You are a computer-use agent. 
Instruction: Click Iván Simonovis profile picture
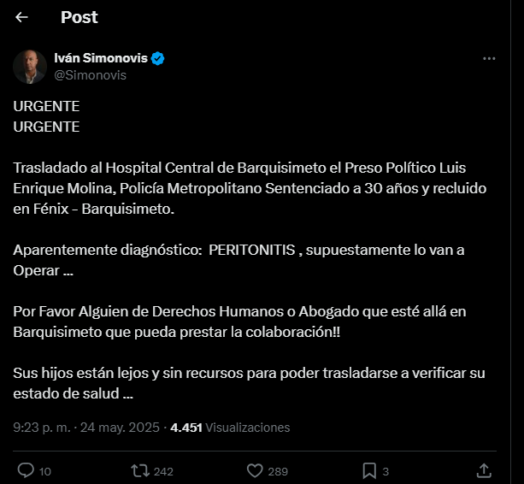coord(30,67)
